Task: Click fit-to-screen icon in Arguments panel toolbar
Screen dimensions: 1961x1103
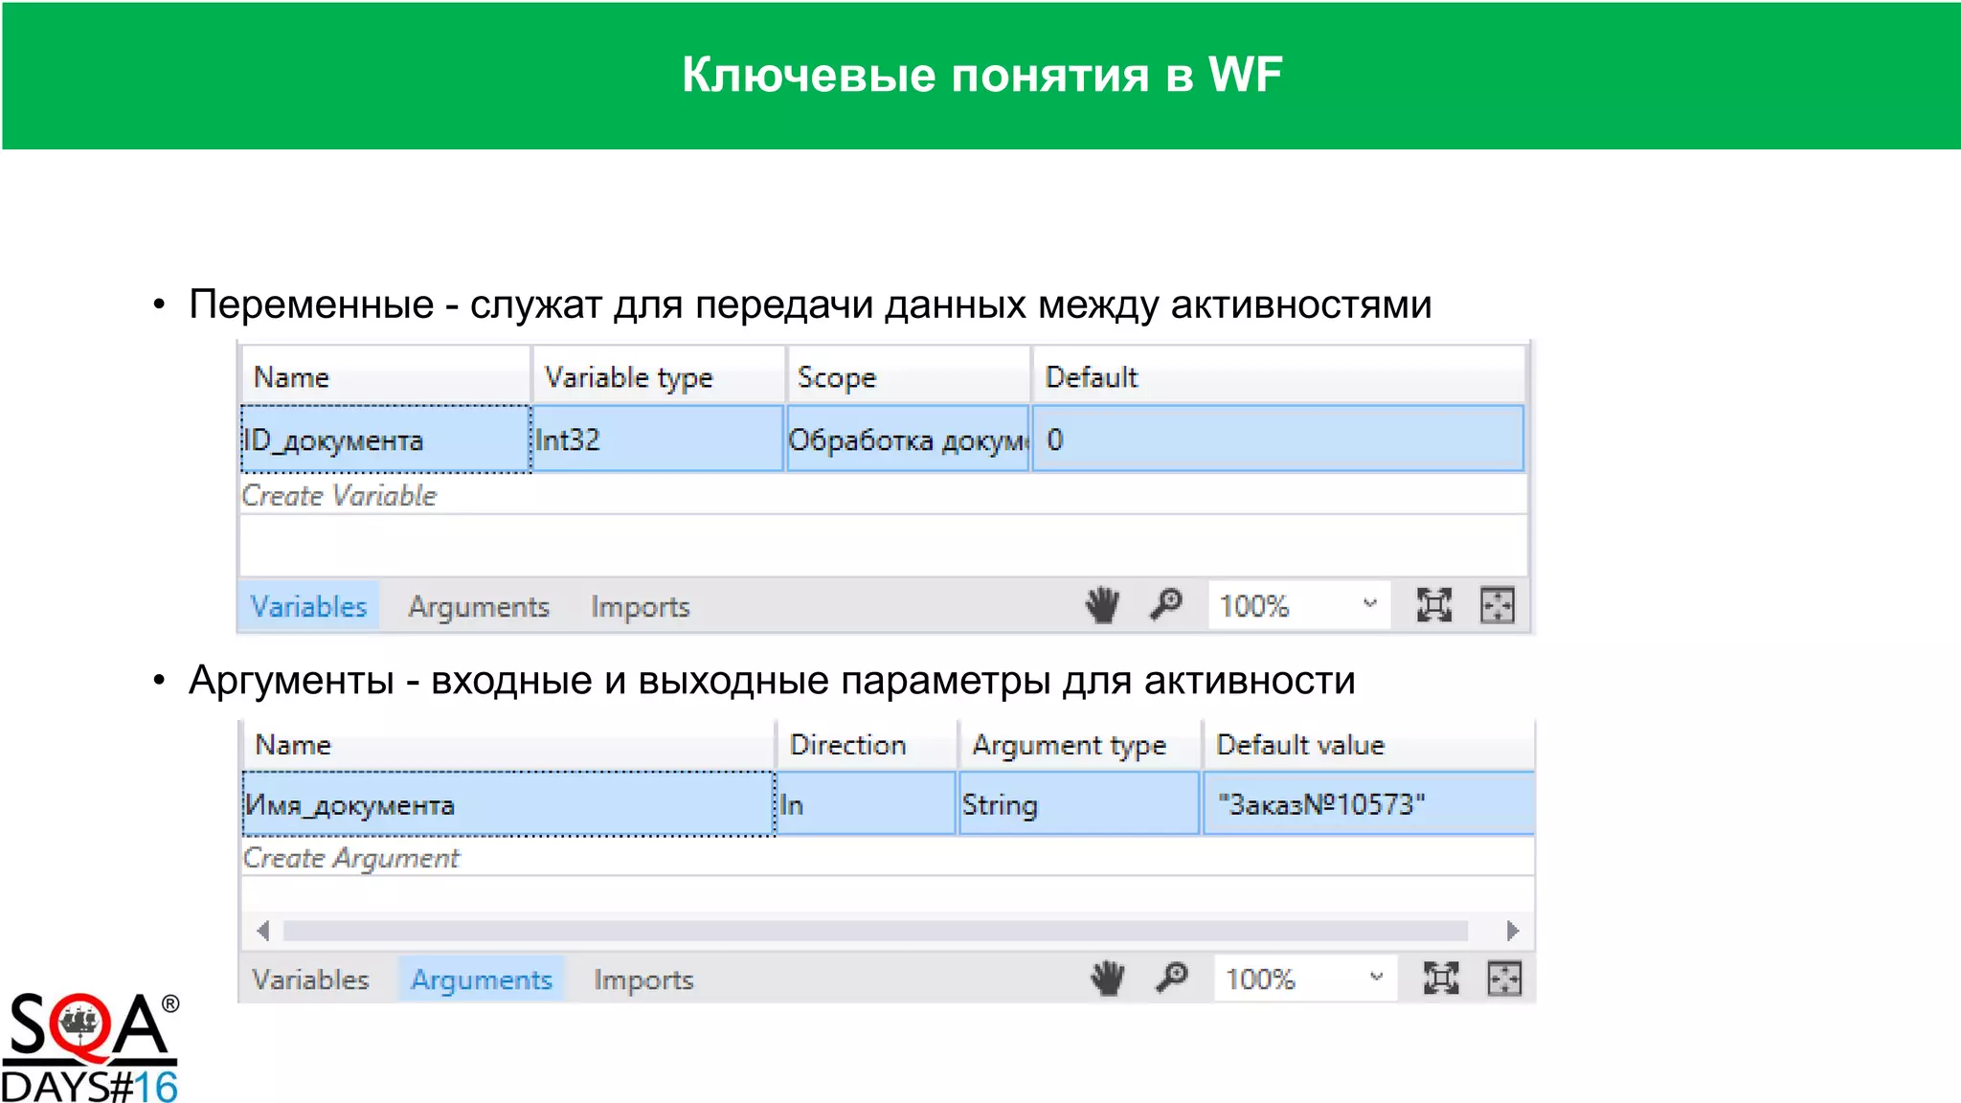Action: pyautogui.click(x=1440, y=979)
